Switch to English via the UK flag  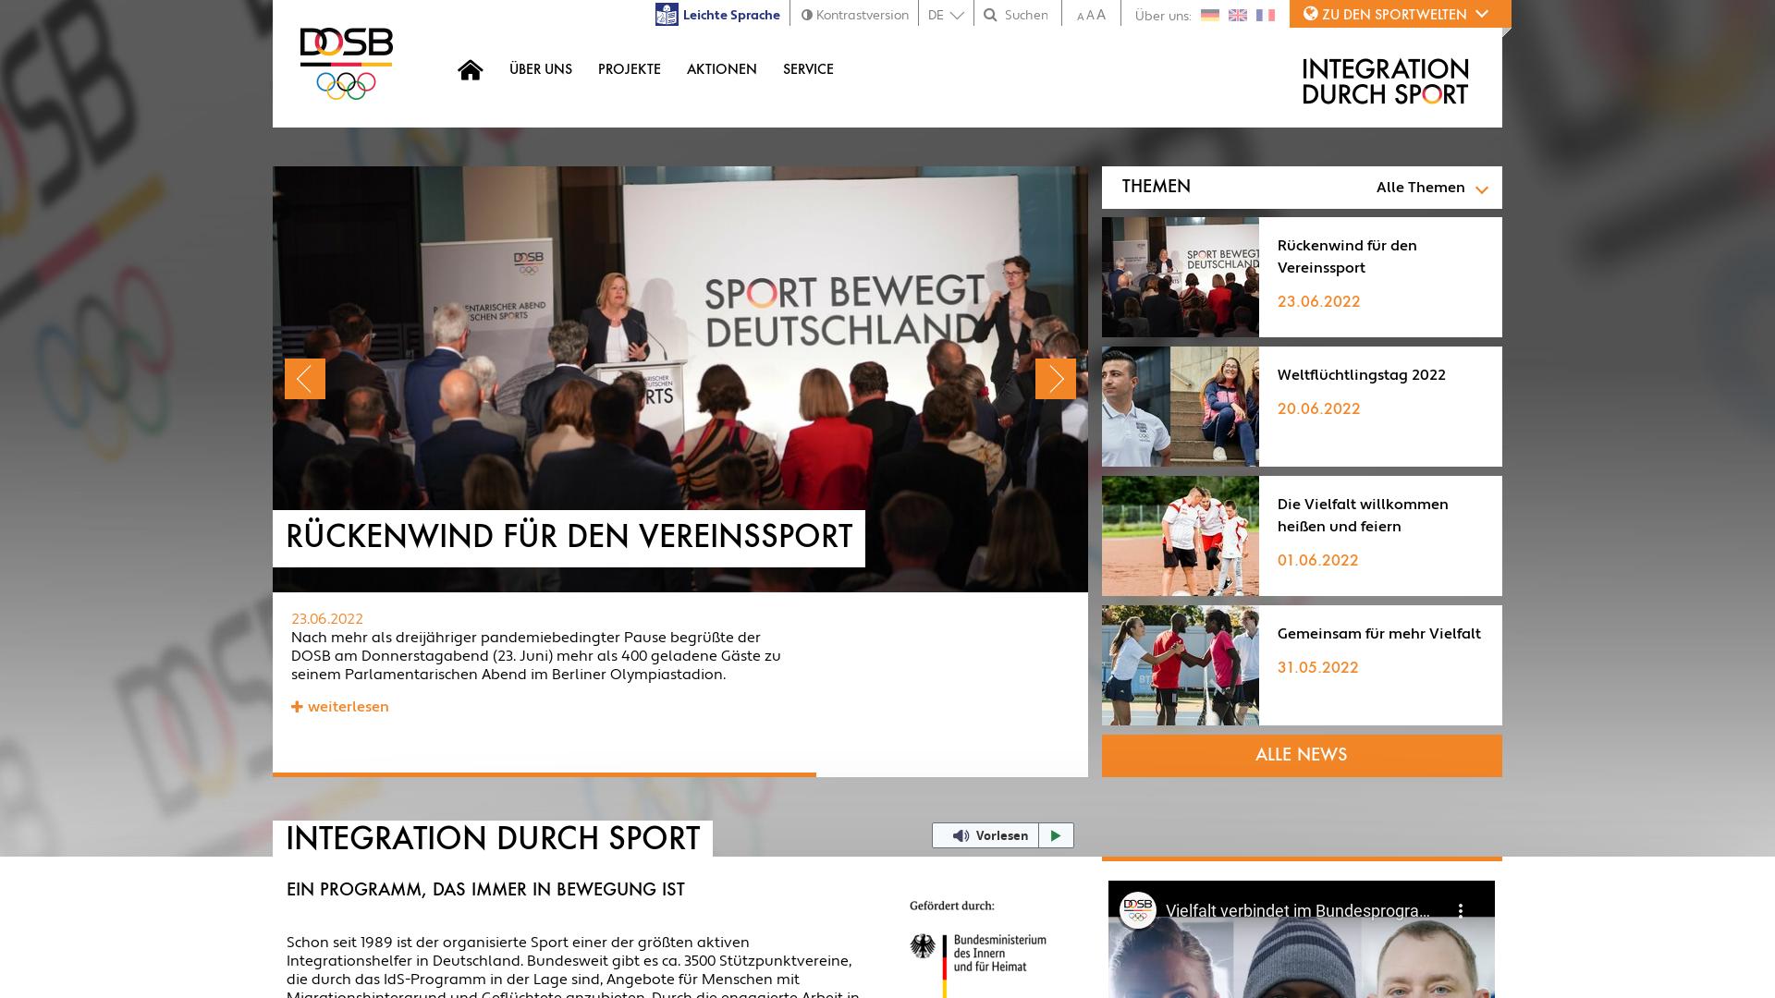tap(1238, 15)
